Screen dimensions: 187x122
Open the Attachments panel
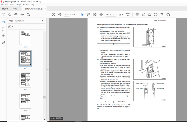point(3,35)
